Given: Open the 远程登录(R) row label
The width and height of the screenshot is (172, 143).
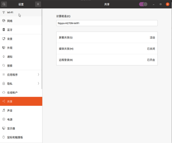Looking at the screenshot, I should pyautogui.click(x=66, y=60).
